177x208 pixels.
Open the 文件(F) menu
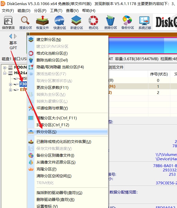click(8, 10)
